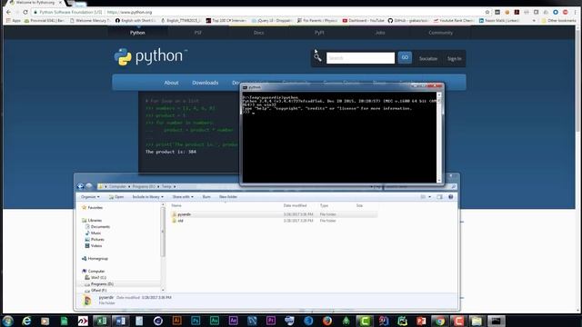Viewport: 582px width, 327px height.
Task: Open the Windows Start orb
Action: pos(7,321)
